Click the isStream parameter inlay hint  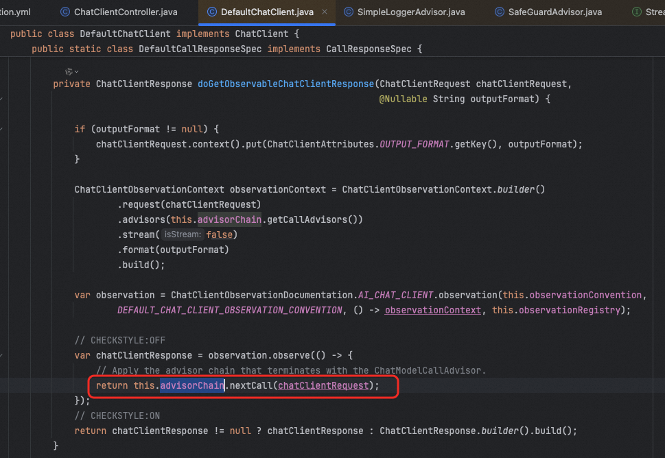183,234
